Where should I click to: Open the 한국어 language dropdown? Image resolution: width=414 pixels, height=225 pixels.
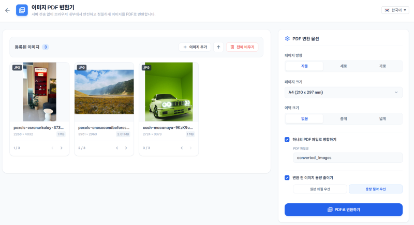(395, 10)
